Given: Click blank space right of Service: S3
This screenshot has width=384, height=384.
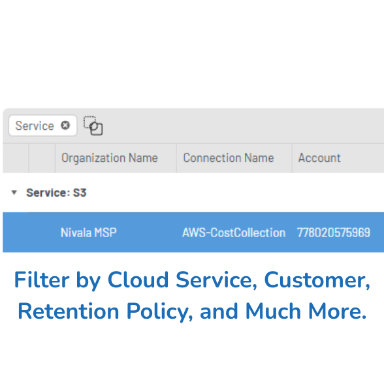Looking at the screenshot, I should point(235,193).
